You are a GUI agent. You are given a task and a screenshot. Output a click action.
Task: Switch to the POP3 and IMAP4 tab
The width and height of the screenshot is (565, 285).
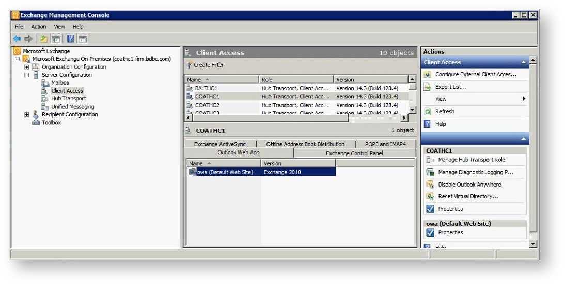[x=386, y=144]
